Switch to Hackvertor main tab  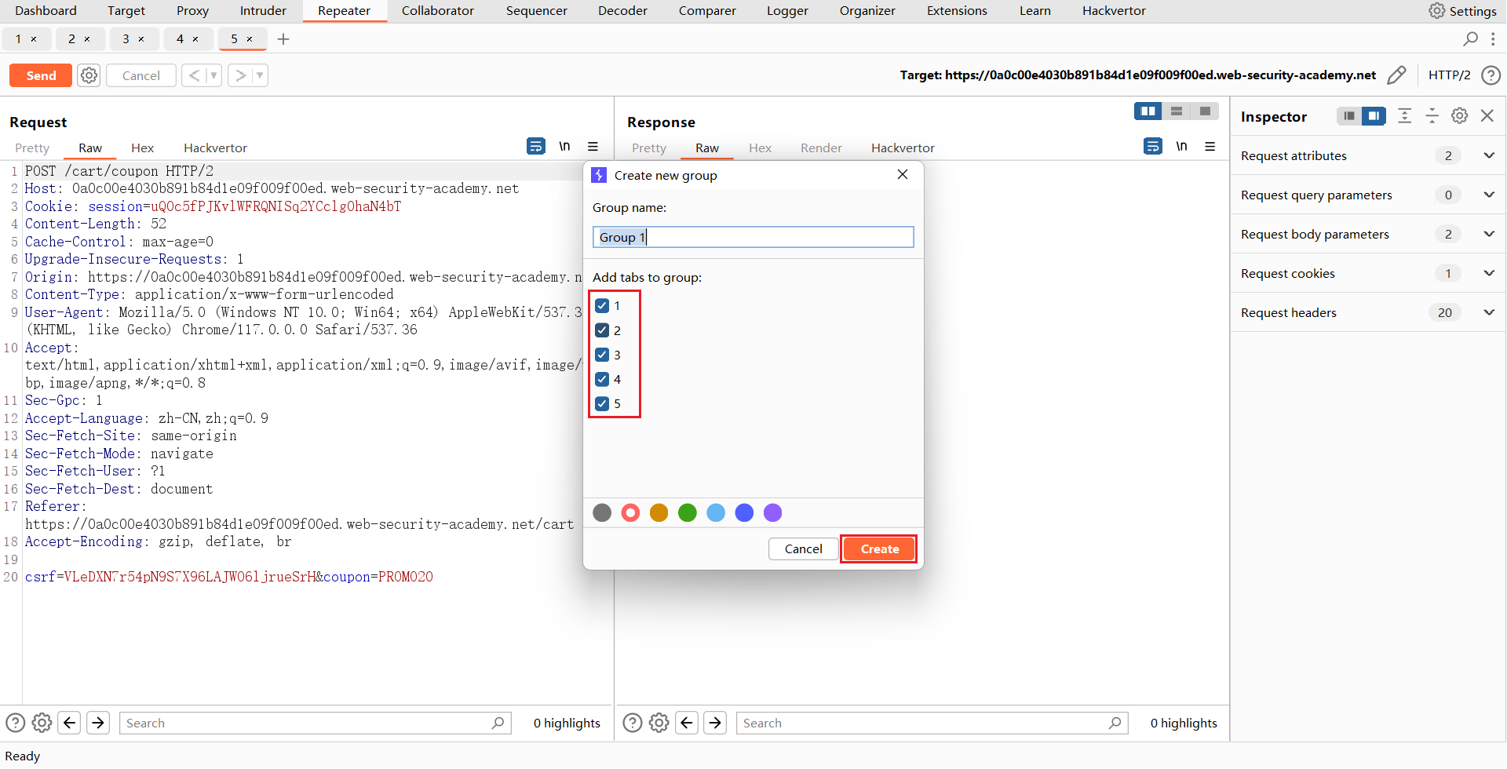coord(1114,11)
